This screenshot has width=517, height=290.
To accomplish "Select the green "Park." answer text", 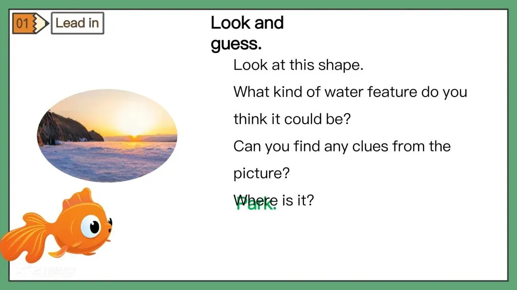I will pyautogui.click(x=256, y=204).
